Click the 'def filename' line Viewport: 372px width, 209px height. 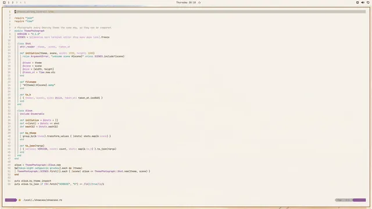(28, 82)
